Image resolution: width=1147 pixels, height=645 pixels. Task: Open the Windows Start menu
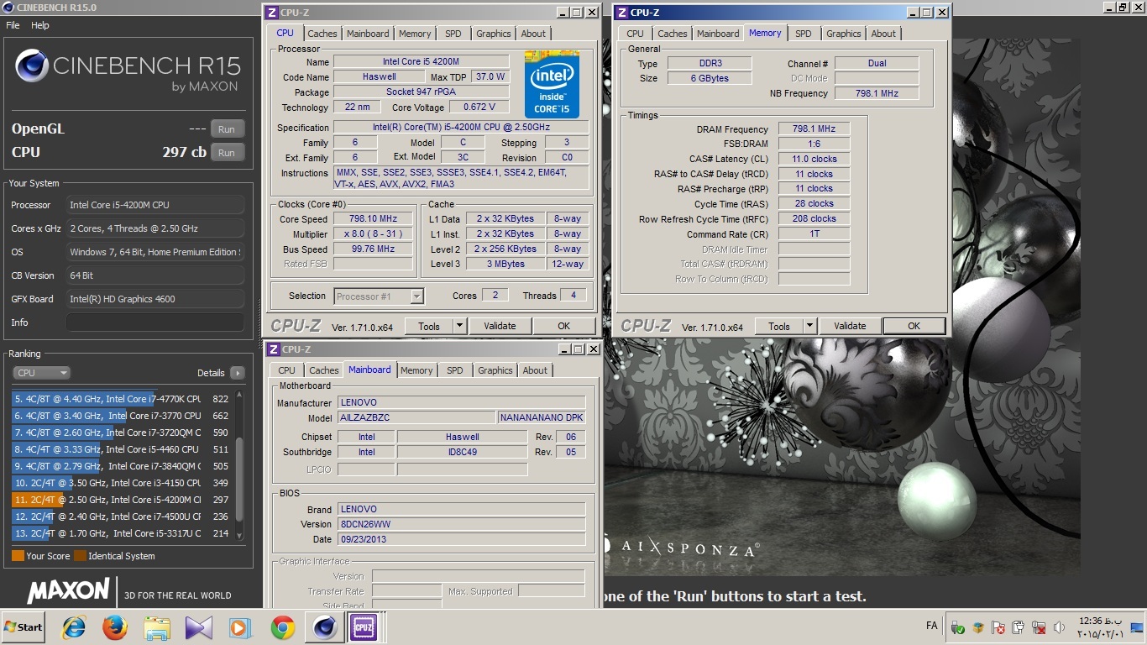[23, 627]
